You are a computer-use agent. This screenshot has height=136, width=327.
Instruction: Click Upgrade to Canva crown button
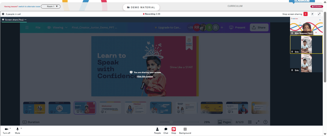click(x=168, y=27)
